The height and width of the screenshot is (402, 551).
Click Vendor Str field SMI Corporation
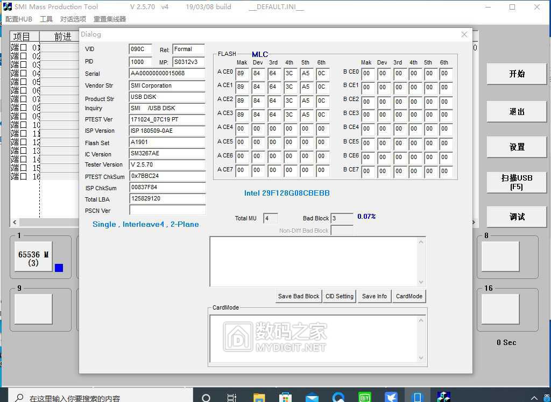pyautogui.click(x=167, y=85)
